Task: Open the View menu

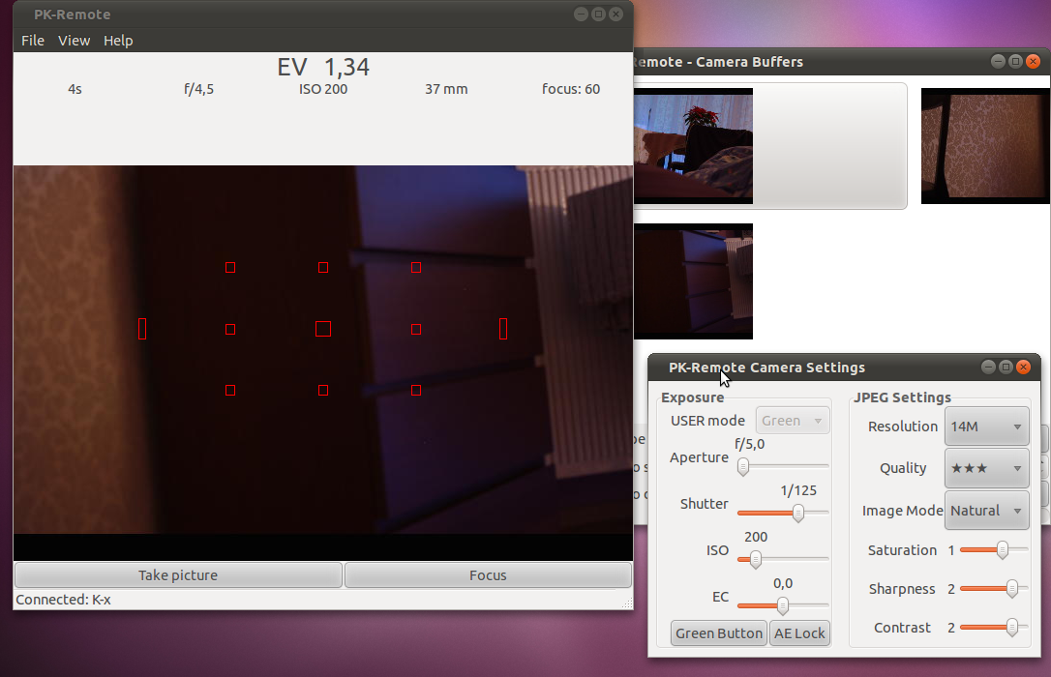Action: click(74, 41)
